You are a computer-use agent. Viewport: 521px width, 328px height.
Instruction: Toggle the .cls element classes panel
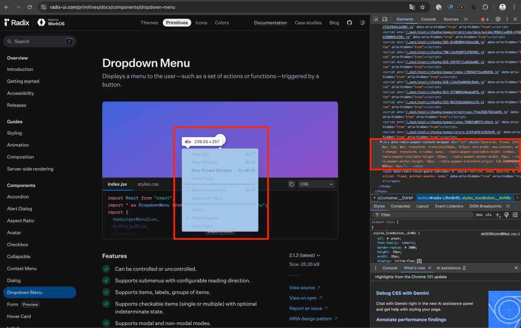(x=488, y=215)
